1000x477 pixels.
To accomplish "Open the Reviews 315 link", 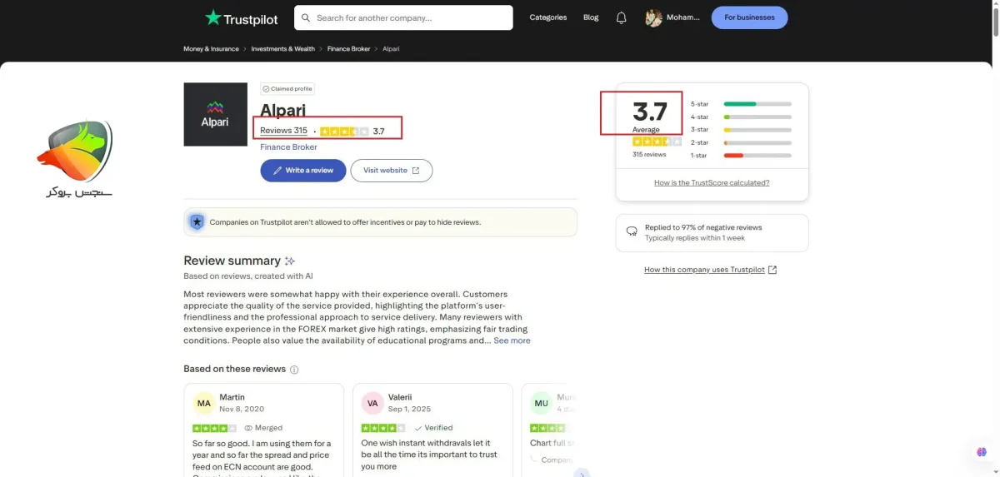I will click(283, 131).
